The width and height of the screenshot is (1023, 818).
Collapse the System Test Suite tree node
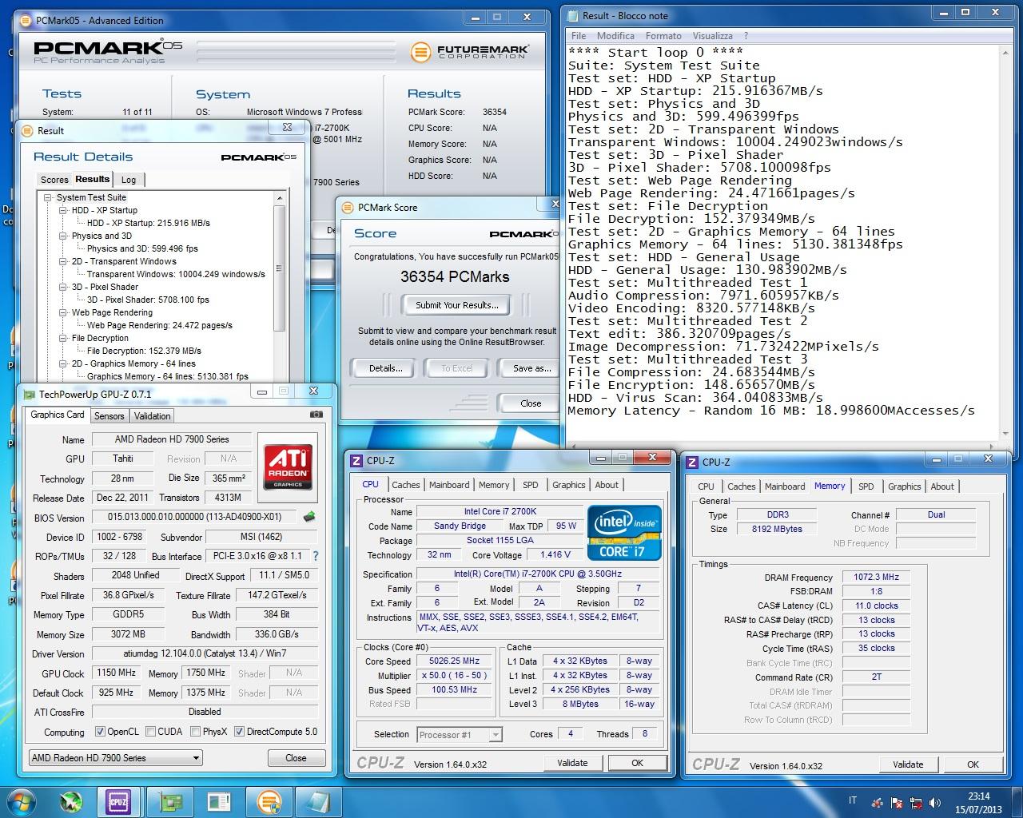pos(48,197)
